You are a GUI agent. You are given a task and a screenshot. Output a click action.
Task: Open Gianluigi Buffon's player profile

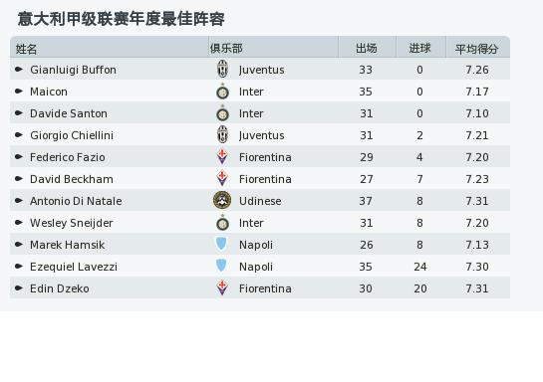tap(73, 70)
